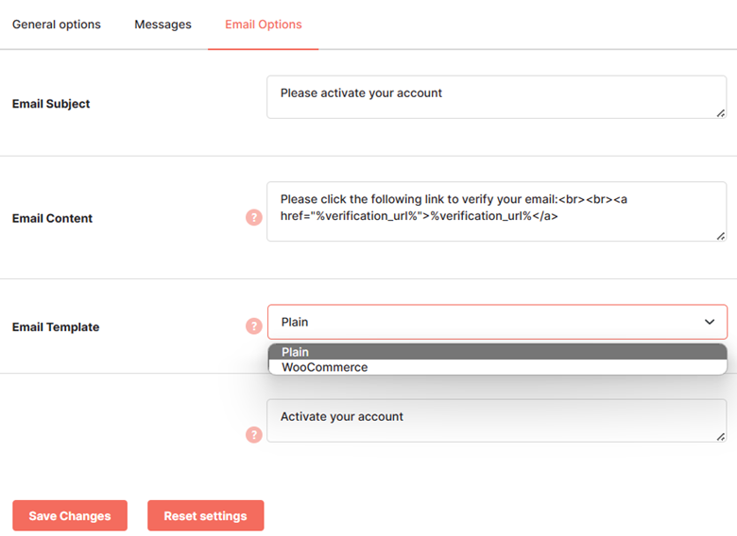Focus the Email Subject text field

pos(497,97)
